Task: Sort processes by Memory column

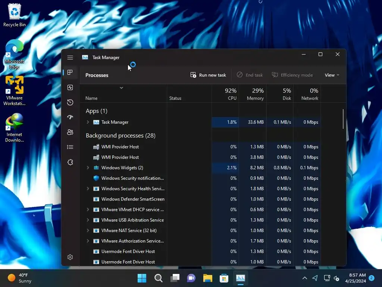Action: [253, 94]
